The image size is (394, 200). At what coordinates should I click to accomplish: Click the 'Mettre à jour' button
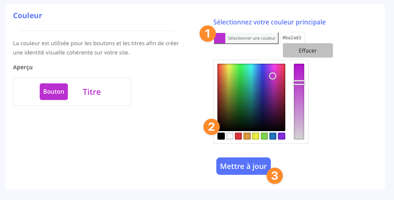tap(243, 166)
